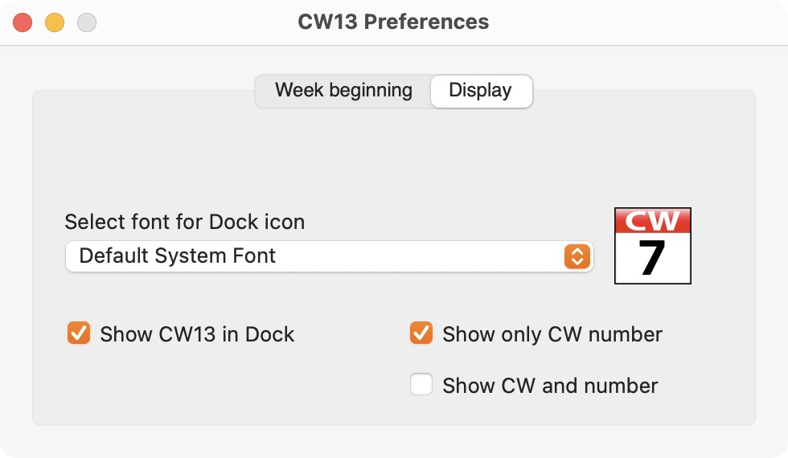This screenshot has height=458, width=788.
Task: Click the number 7 in the preview icon
Action: (652, 258)
